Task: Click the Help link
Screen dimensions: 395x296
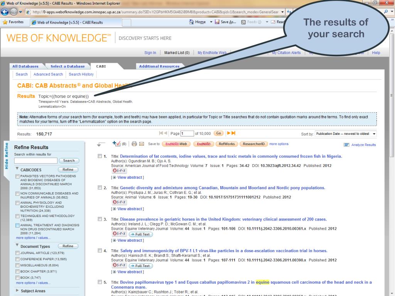Action: tap(376, 52)
